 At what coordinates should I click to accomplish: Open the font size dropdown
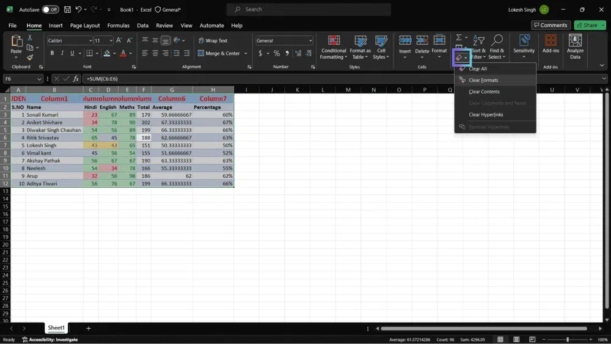coord(111,40)
